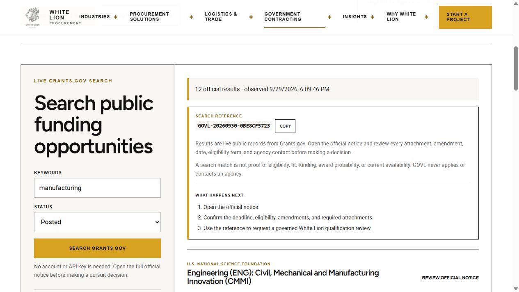
Task: Click the White Lion Procurement brand text
Action: 64,17
